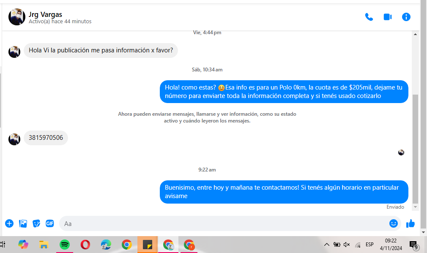This screenshot has height=253, width=427.
Task: Click the chat scrollbar up arrow
Action: pos(415,34)
